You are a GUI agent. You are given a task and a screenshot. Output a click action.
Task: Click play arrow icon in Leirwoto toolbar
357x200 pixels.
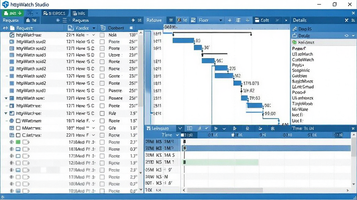point(215,128)
